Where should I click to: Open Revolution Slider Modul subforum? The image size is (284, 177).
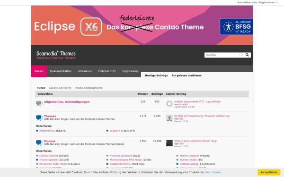53,164
